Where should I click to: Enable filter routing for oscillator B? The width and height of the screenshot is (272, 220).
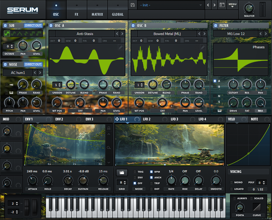[x=215, y=87]
